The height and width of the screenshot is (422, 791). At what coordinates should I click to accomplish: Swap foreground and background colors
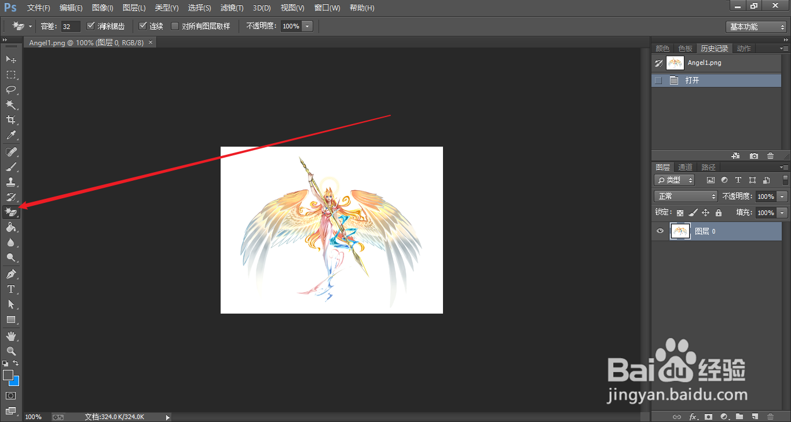pyautogui.click(x=16, y=363)
